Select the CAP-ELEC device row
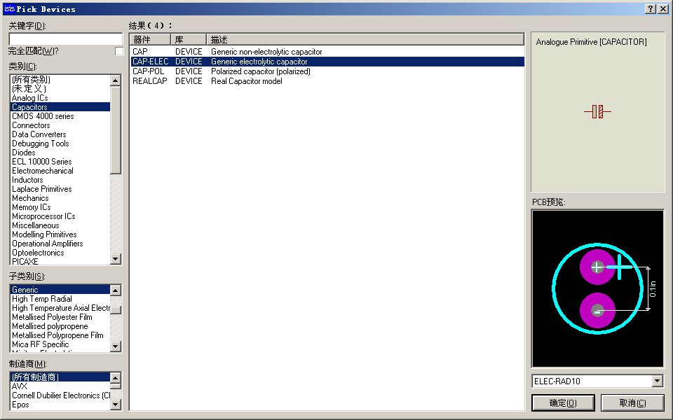The height and width of the screenshot is (420, 673). coord(327,62)
